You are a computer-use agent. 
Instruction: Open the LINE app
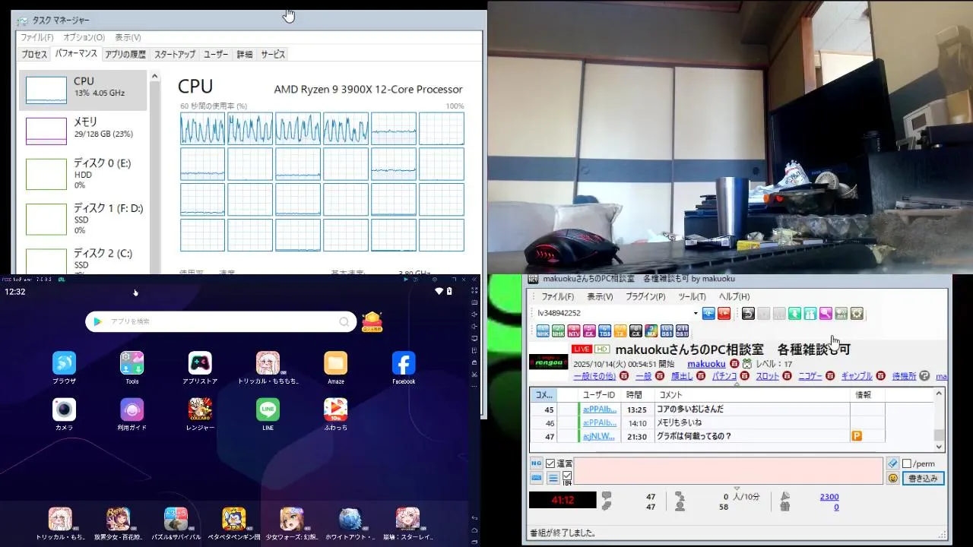[268, 409]
